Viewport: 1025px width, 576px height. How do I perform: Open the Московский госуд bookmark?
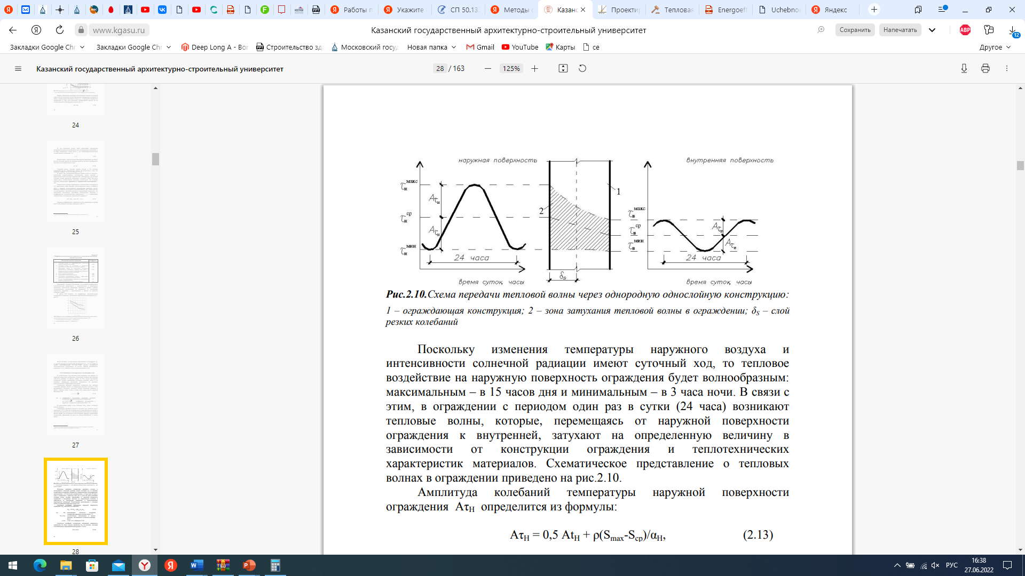(x=365, y=47)
